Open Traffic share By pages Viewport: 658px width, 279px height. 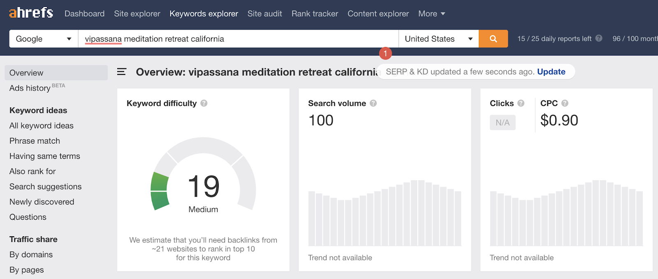click(26, 270)
